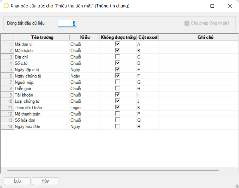Click the Lưu button

[17, 181]
